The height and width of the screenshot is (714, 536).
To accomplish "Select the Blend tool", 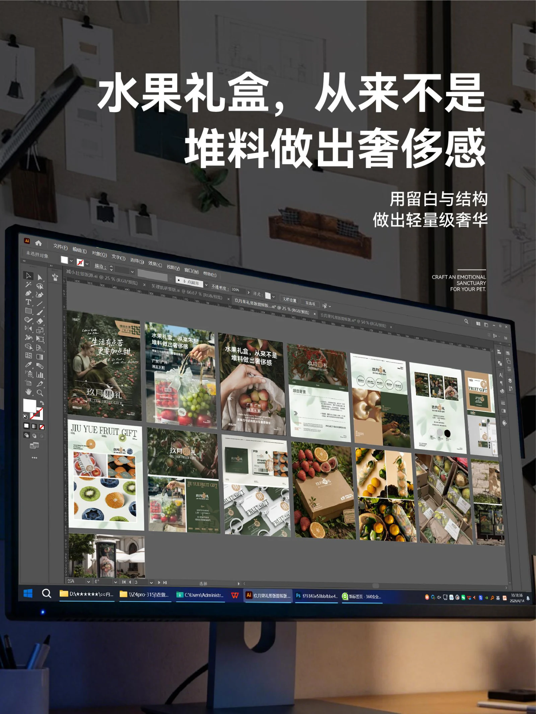I will point(40,366).
